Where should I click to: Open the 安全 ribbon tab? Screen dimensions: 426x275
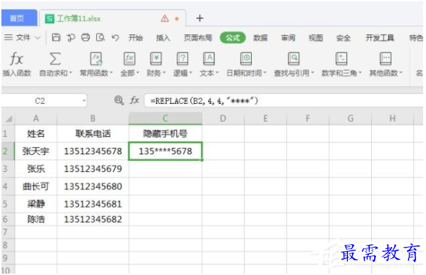[343, 37]
